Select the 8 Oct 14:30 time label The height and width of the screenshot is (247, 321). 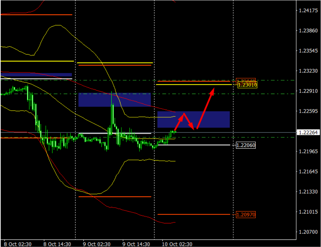[57, 244]
